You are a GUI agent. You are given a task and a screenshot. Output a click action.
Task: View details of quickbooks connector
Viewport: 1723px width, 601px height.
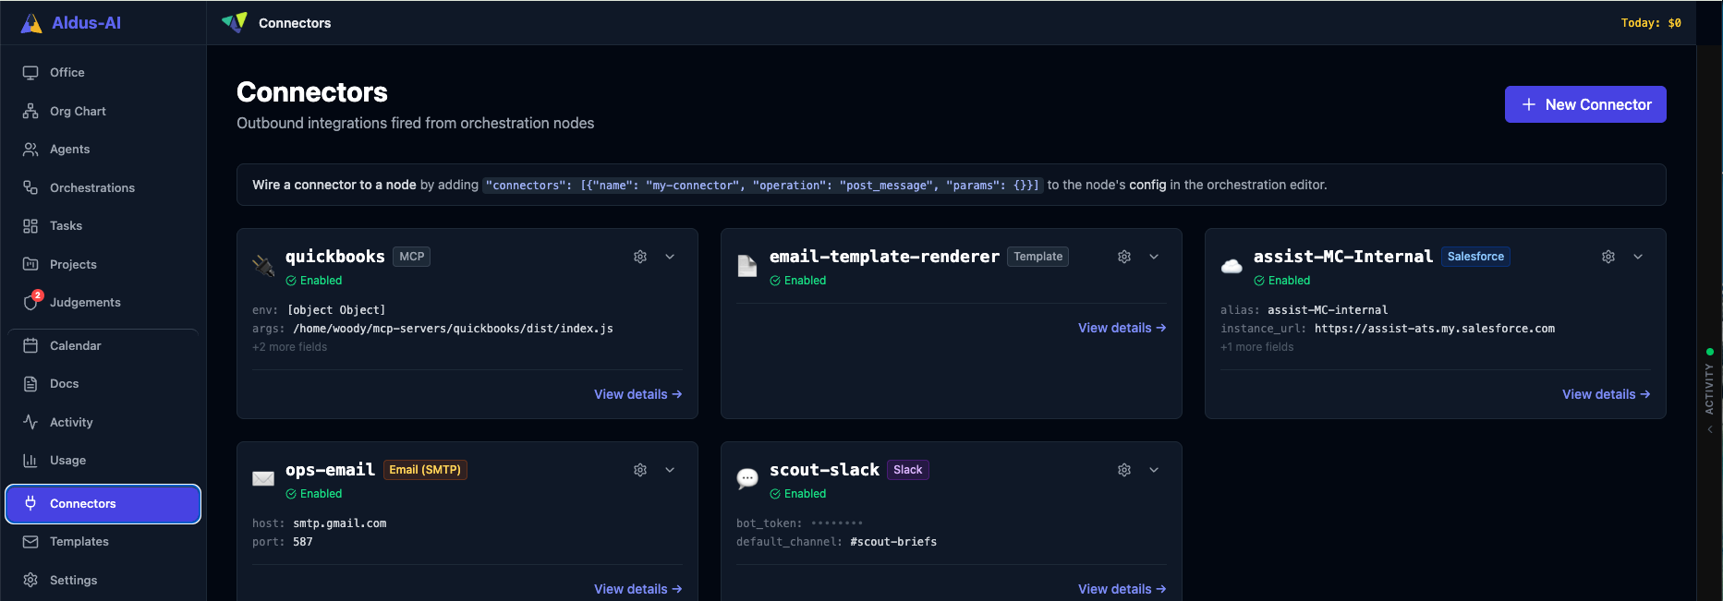[x=638, y=394]
